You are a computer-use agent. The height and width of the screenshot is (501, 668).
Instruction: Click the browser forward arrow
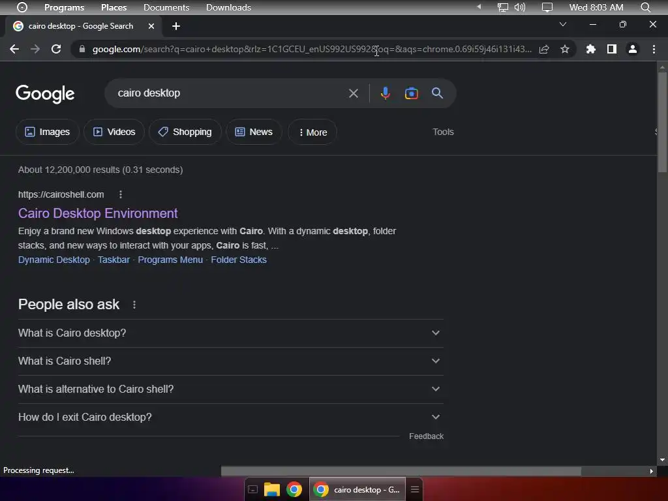click(35, 49)
